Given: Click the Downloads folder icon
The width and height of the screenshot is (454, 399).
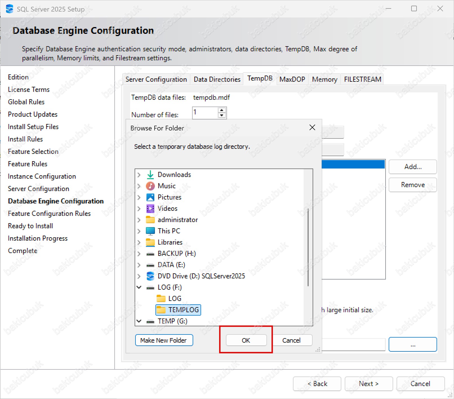Looking at the screenshot, I should tap(150, 175).
